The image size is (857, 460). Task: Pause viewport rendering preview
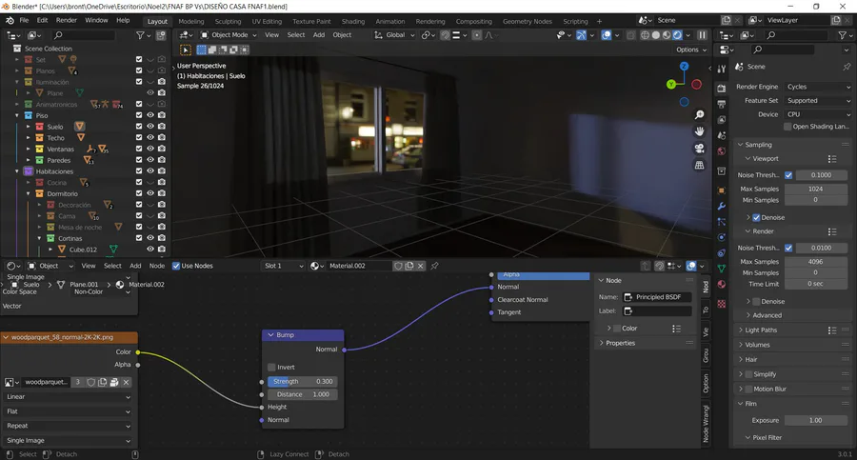703,35
